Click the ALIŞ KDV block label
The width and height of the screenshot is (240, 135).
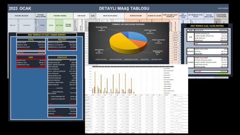point(190,62)
